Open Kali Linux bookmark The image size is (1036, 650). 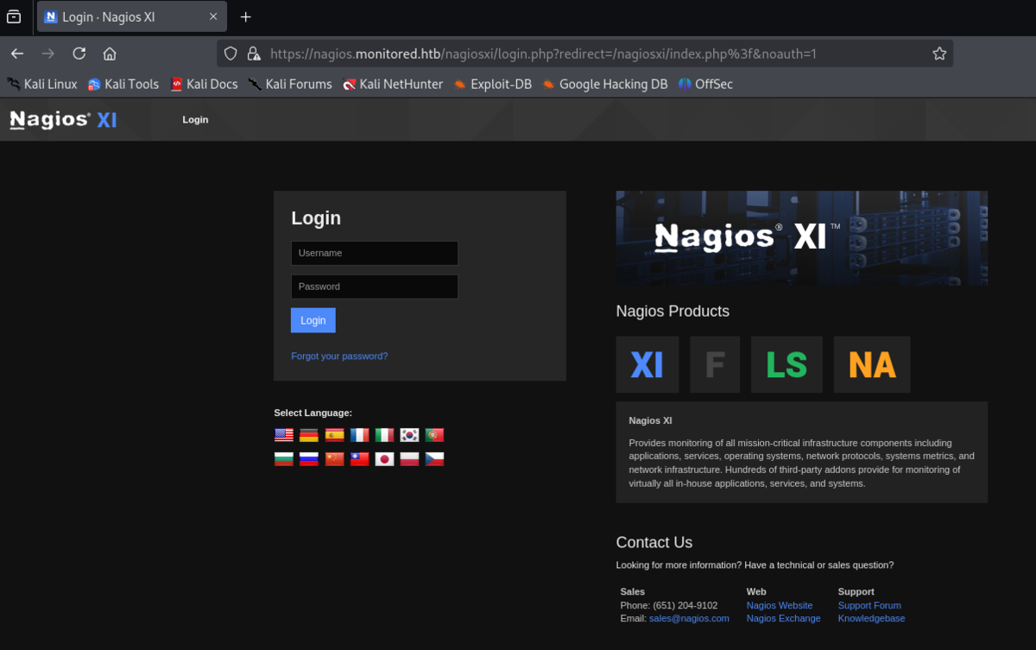click(x=42, y=84)
